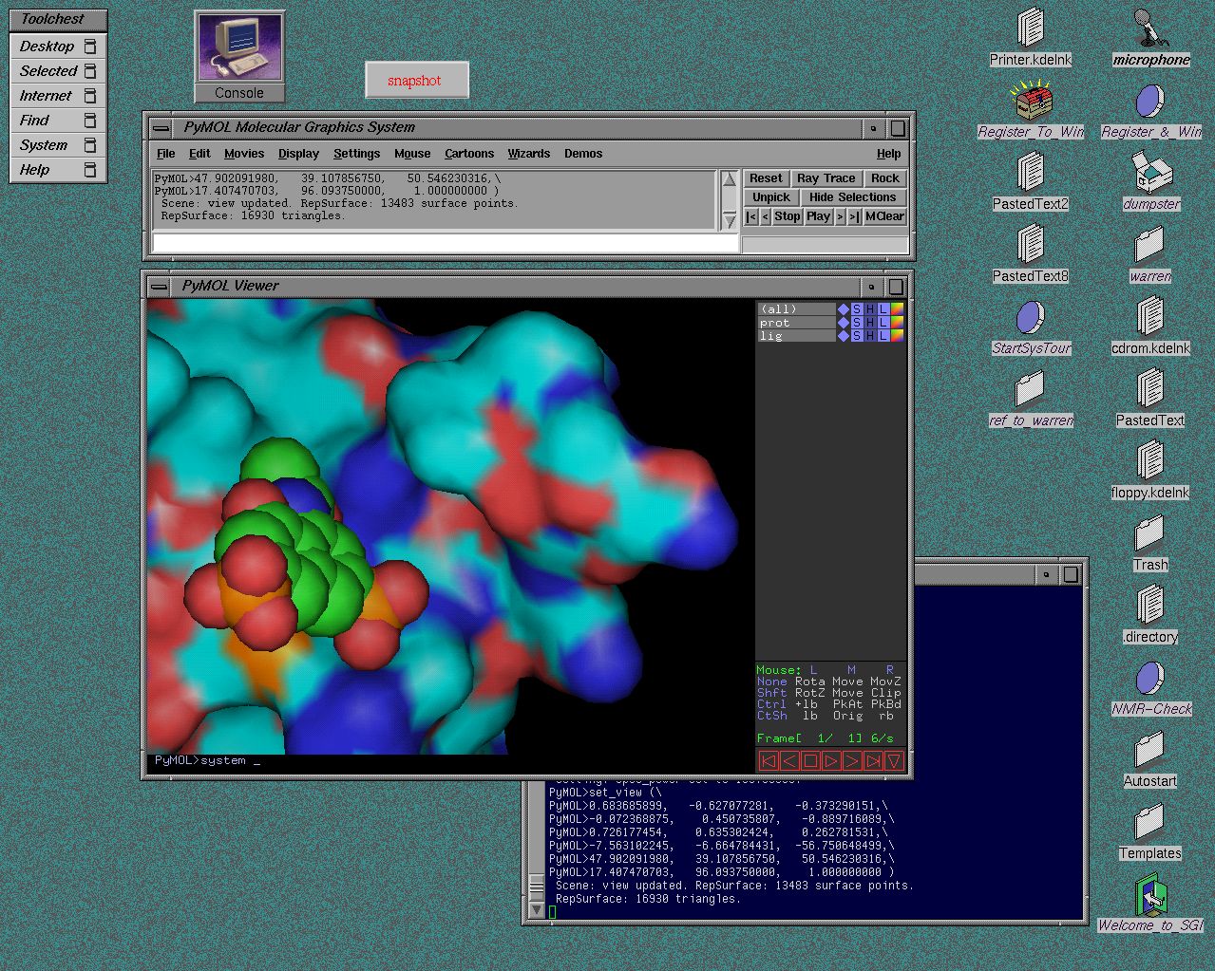Click the red step-forward frame icon
Image resolution: width=1215 pixels, height=971 pixels.
click(852, 760)
